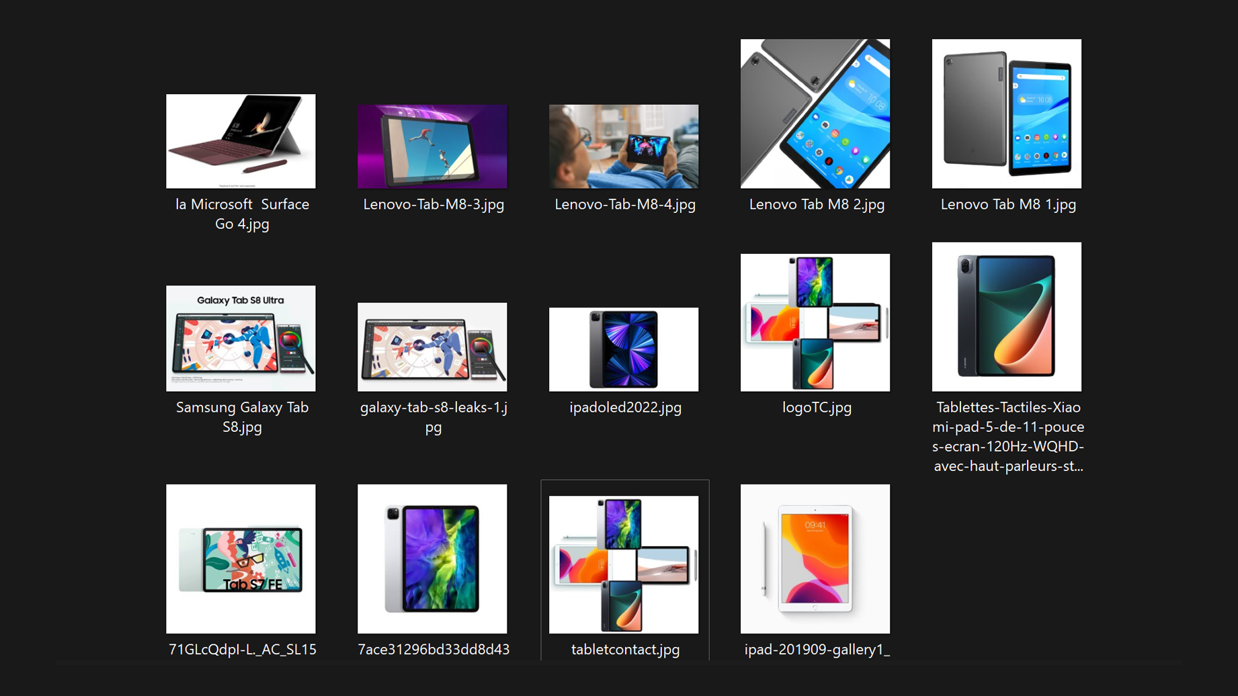Click the Lenovo-Tab-M8-3.jpg file name
This screenshot has height=696, width=1238.
click(434, 204)
